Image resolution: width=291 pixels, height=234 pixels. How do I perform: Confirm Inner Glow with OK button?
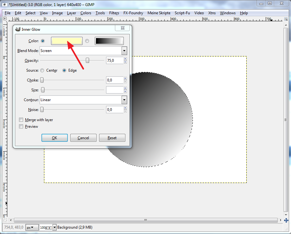pos(54,138)
